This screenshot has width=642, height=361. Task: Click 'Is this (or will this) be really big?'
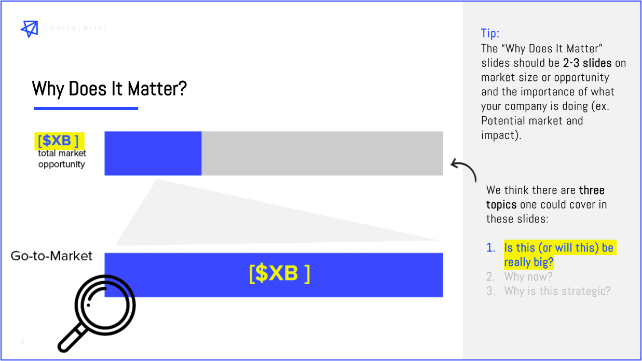pos(559,255)
